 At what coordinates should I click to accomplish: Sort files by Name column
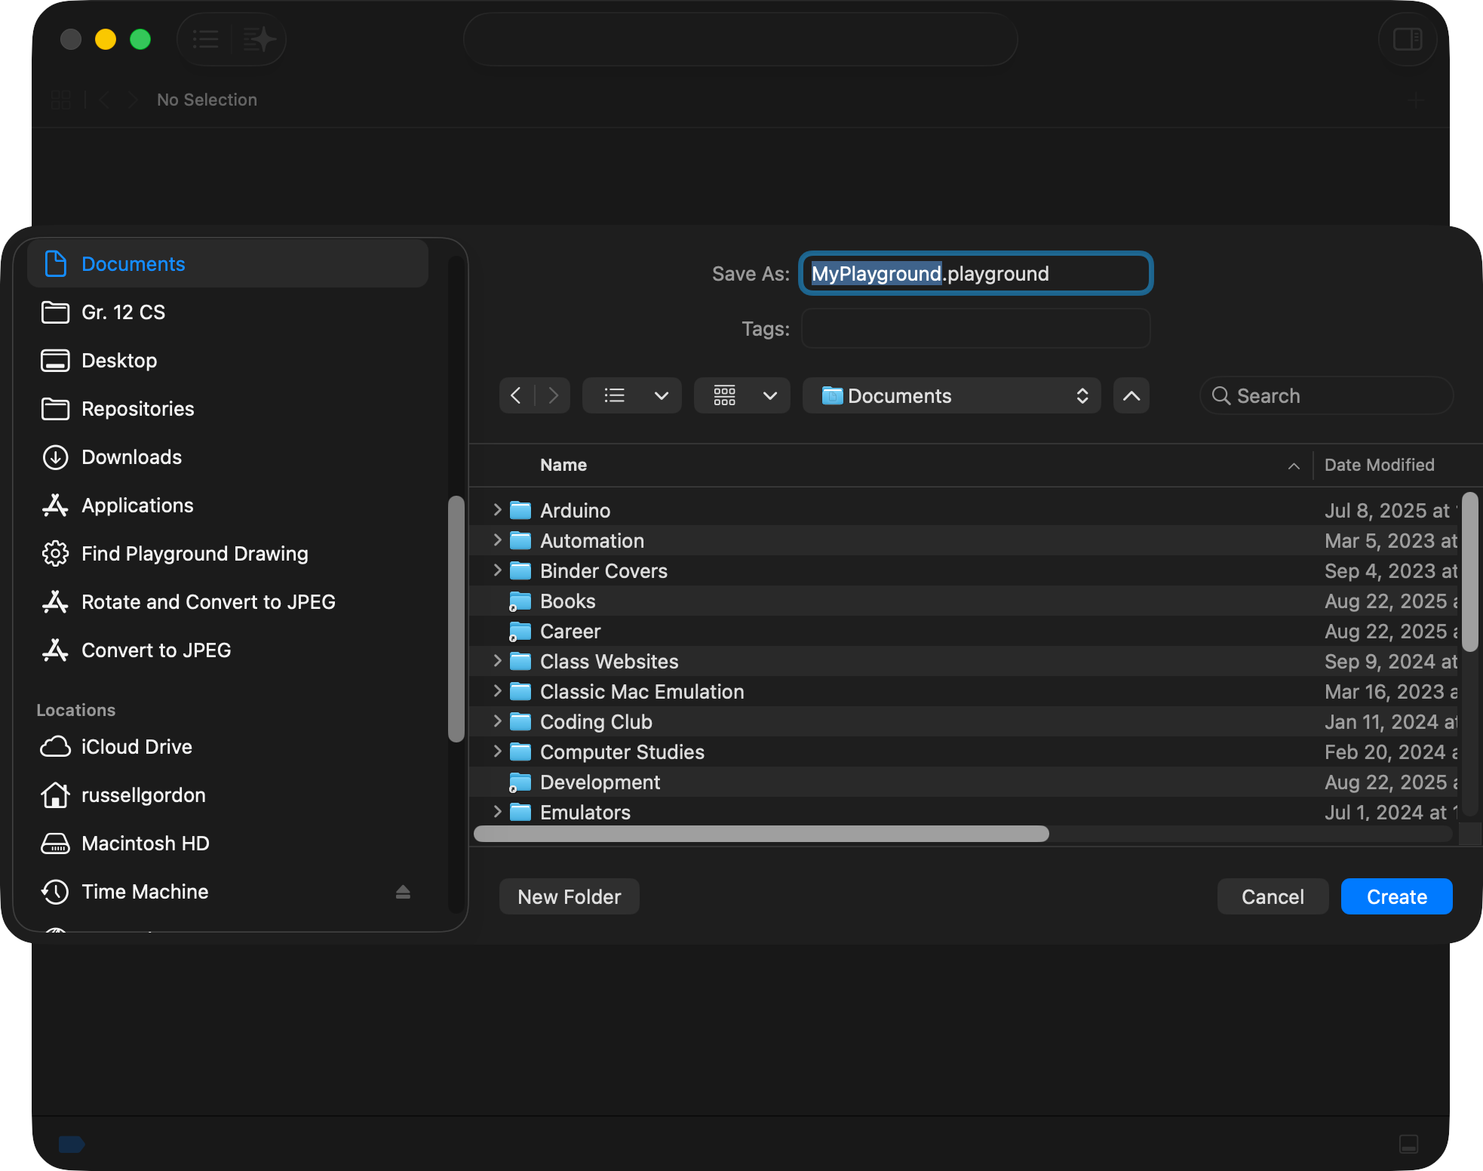pos(563,466)
